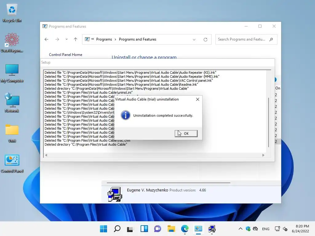315x236 pixels.
Task: Open Chat from taskbar
Action: [157, 229]
